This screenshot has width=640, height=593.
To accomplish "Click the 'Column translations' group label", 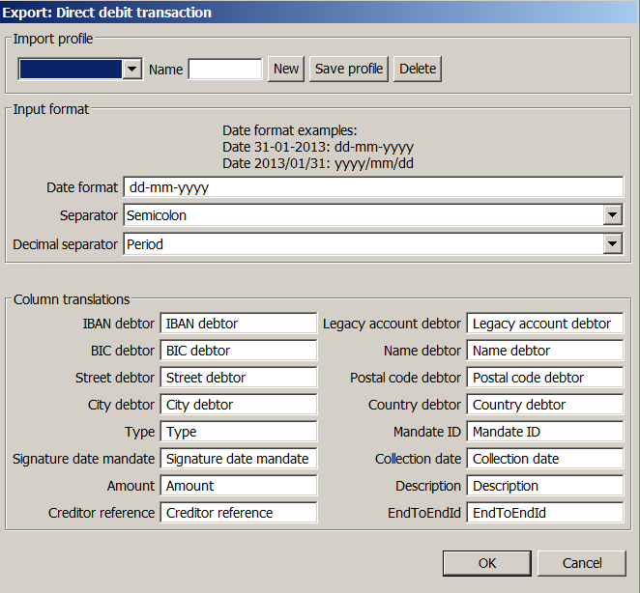I will pos(72,299).
